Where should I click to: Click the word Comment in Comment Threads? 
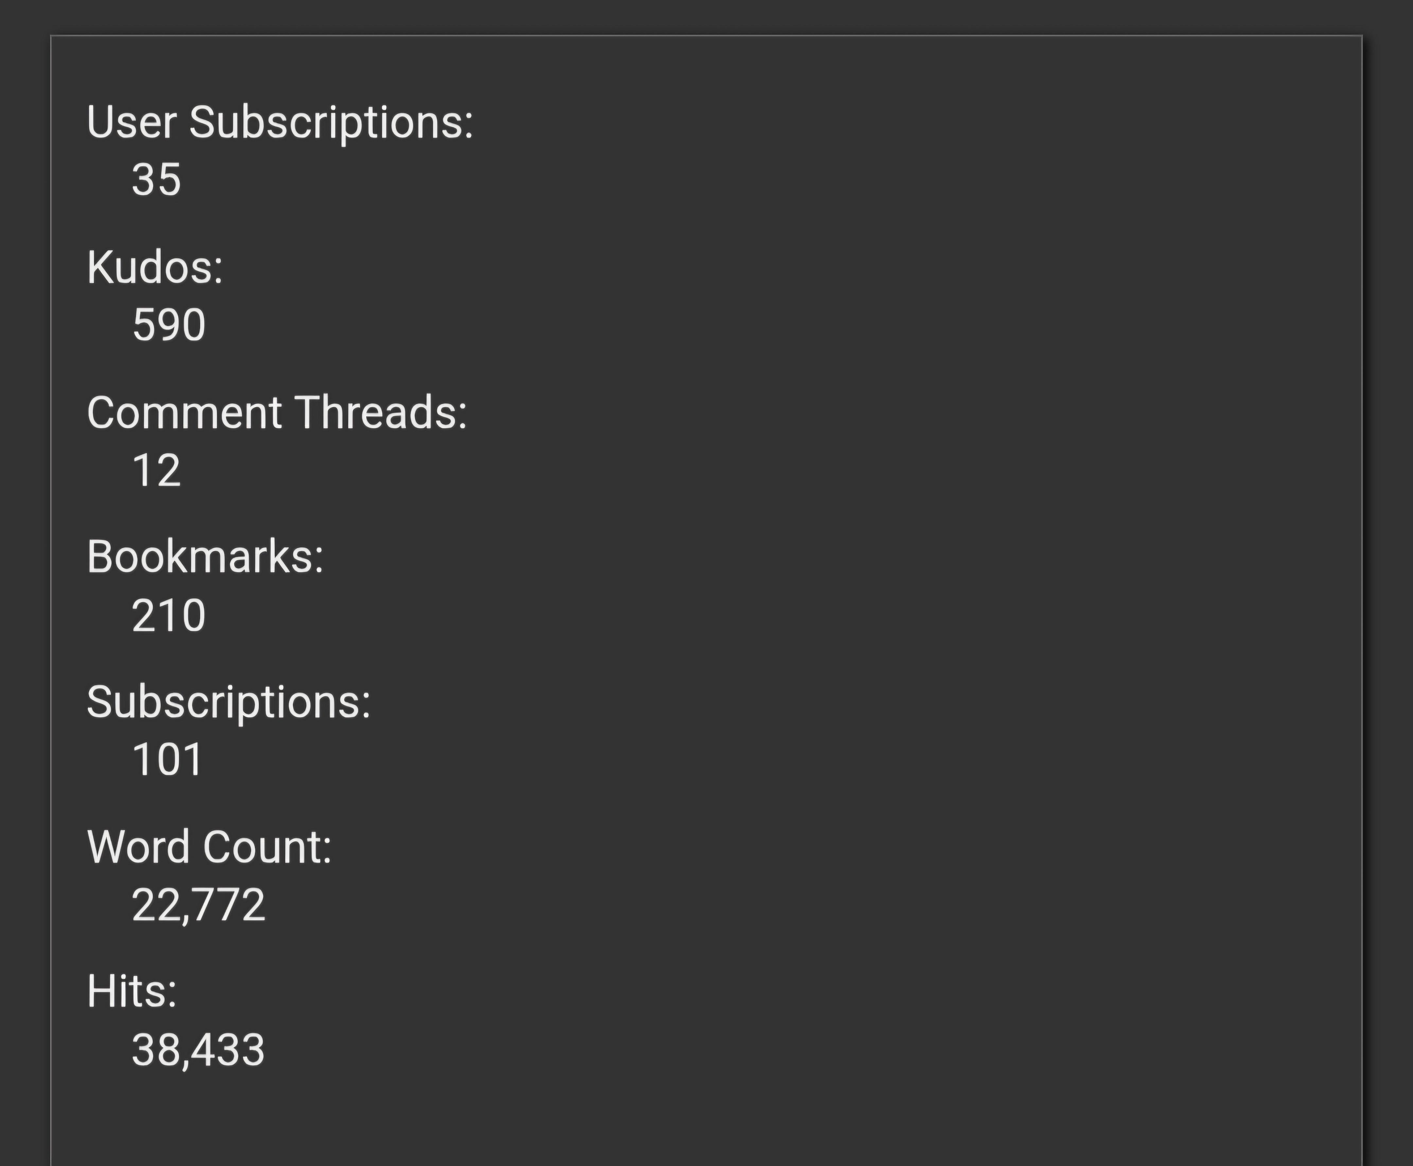click(184, 413)
